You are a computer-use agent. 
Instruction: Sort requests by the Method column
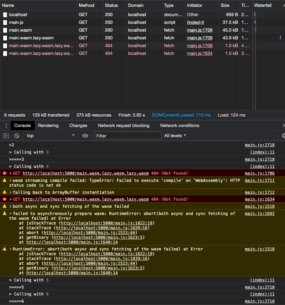(x=90, y=5)
